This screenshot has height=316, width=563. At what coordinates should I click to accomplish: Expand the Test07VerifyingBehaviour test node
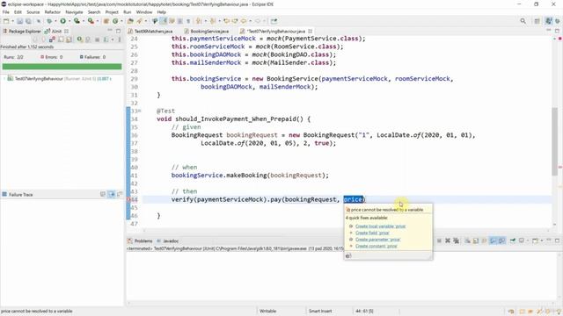(x=4, y=78)
